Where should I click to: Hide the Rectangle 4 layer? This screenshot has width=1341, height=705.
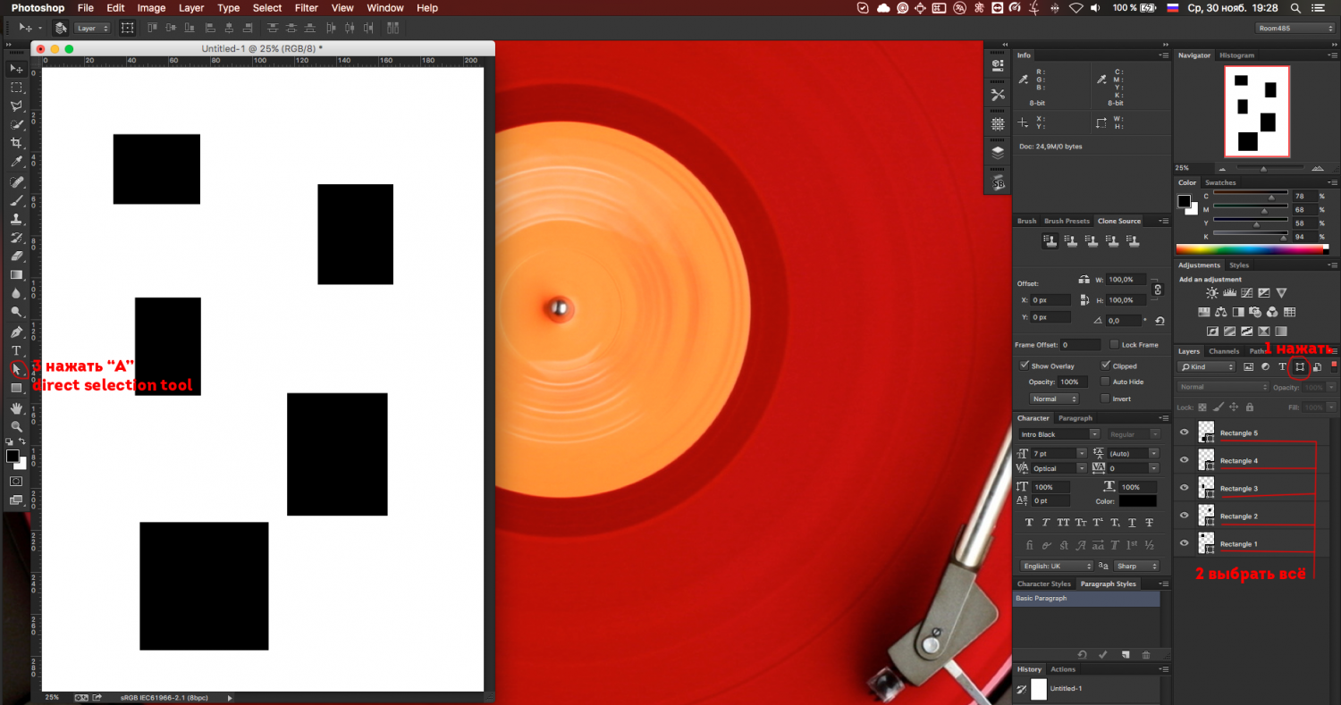(x=1185, y=460)
